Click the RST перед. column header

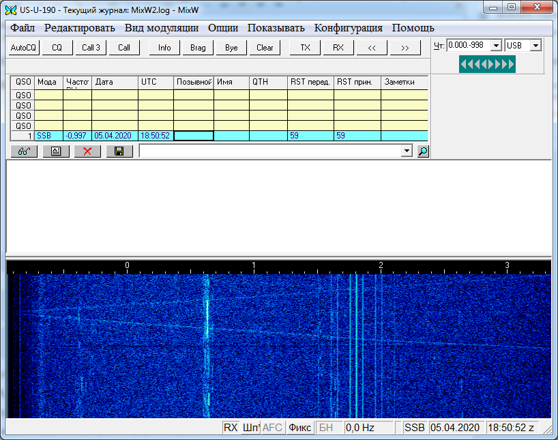310,83
